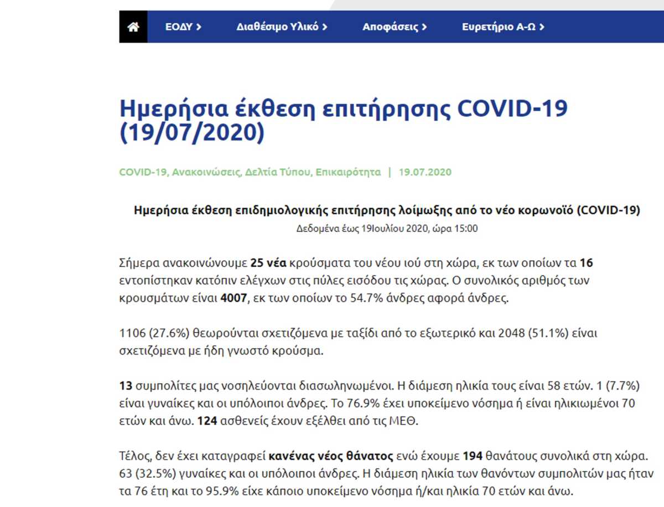Click the Δεδομένα έως 19 Ιουλίου timestamp line
The image size is (664, 507).
coord(387,228)
